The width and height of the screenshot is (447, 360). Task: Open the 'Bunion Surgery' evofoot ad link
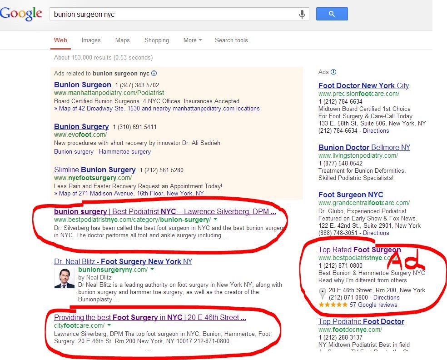pyautogui.click(x=81, y=126)
